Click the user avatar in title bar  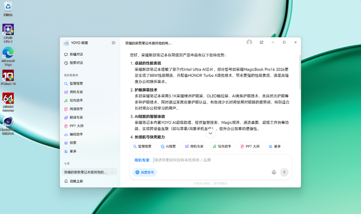[249, 42]
